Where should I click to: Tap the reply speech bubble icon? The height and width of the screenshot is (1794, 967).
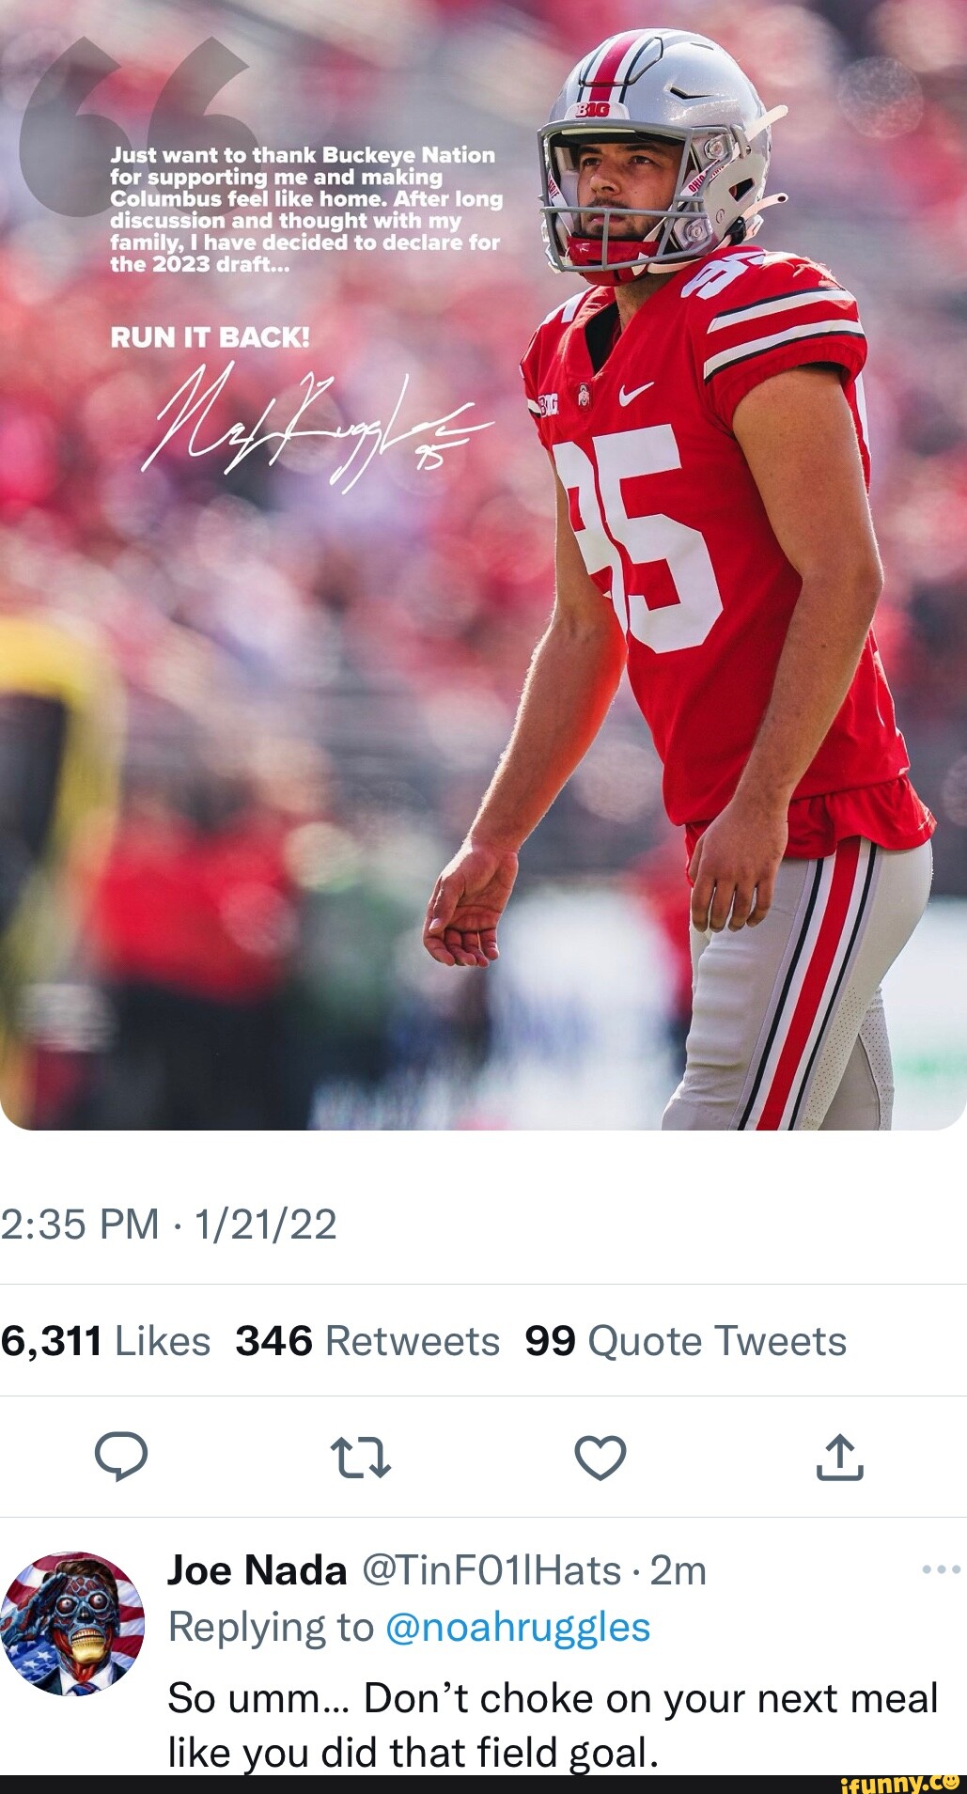[x=121, y=1457]
